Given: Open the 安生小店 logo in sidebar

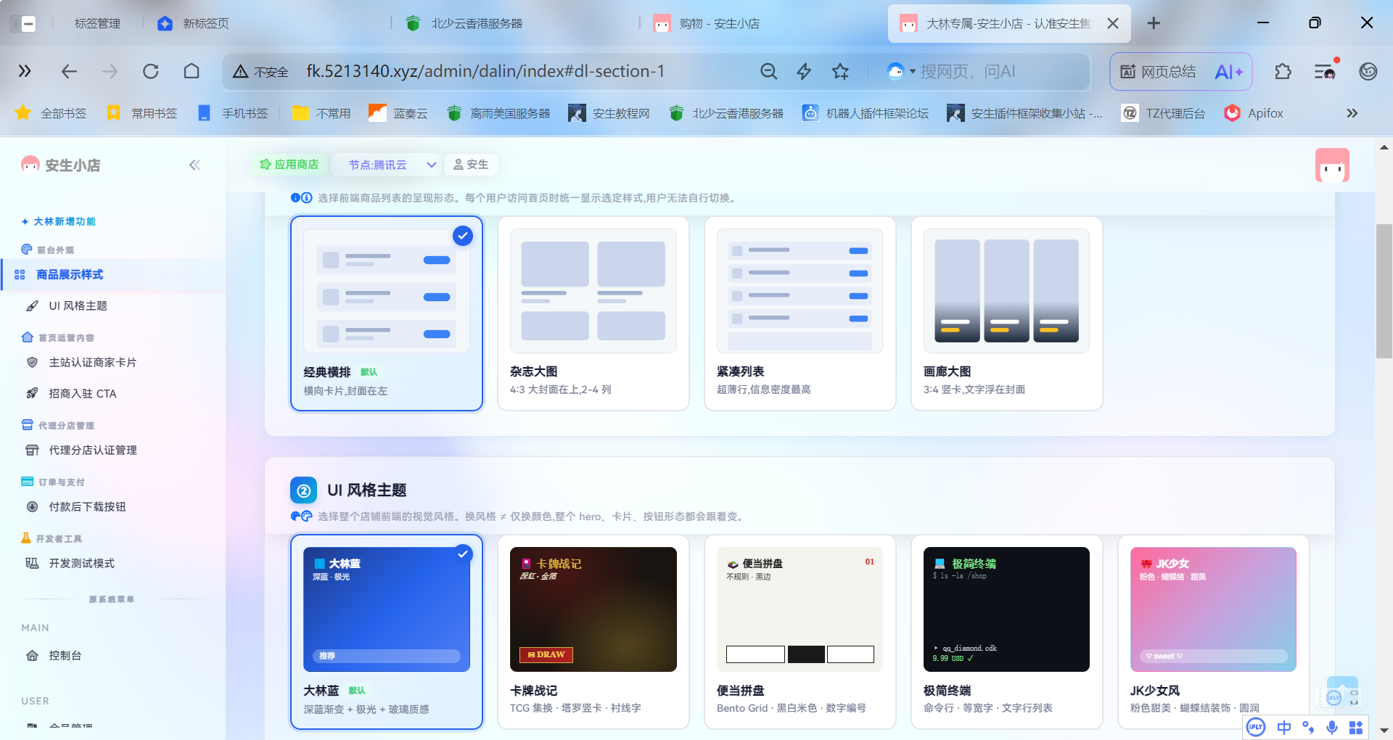Looking at the screenshot, I should 61,165.
